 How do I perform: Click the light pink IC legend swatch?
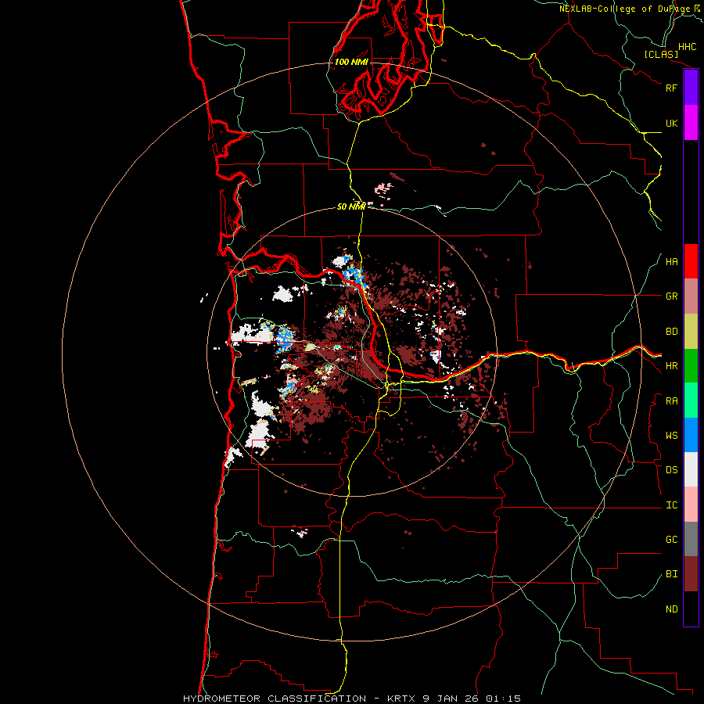(x=691, y=505)
